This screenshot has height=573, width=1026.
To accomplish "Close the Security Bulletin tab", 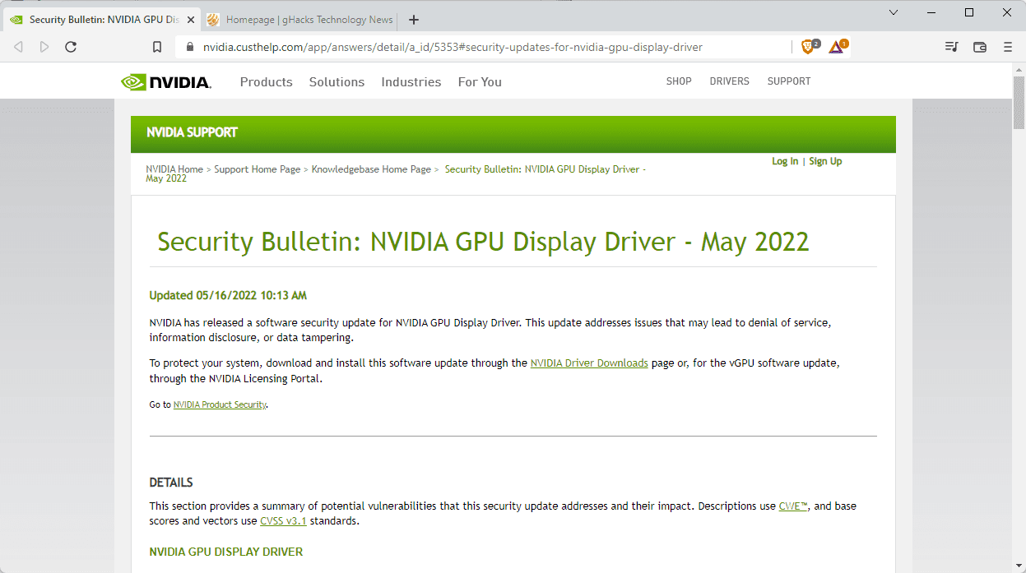I will click(x=190, y=20).
